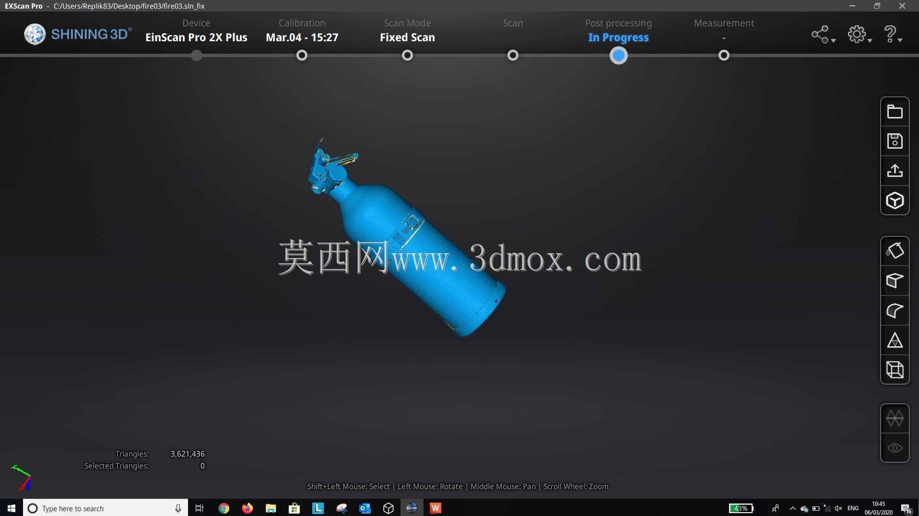The height and width of the screenshot is (516, 919).
Task: Click the 'In Progress' status text
Action: click(x=618, y=37)
